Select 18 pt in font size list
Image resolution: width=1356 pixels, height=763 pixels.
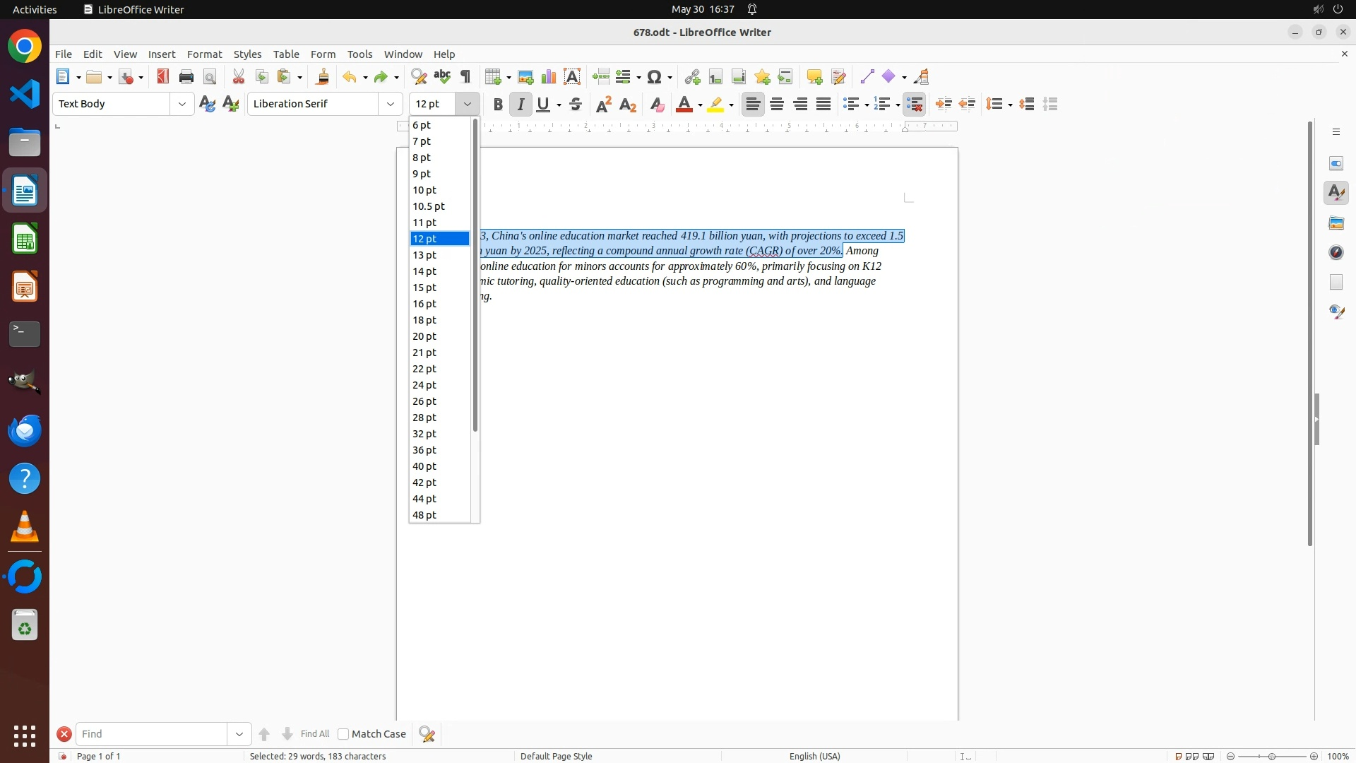pyautogui.click(x=424, y=320)
